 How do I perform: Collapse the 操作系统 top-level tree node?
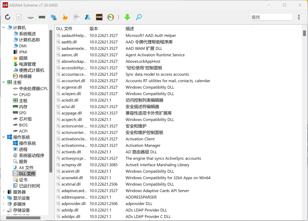pos(3,137)
